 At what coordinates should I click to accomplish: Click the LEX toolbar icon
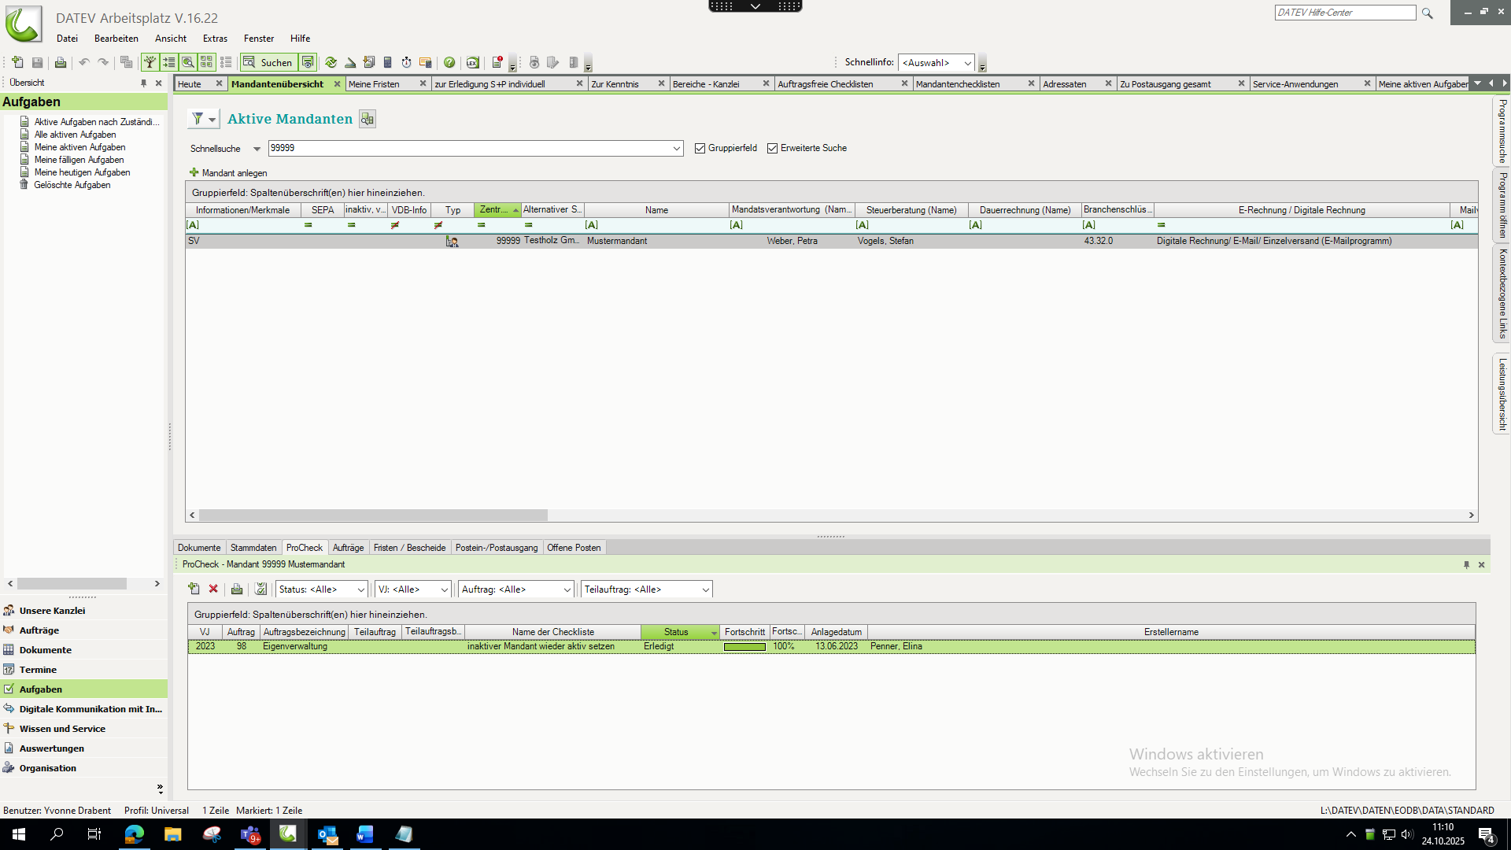(472, 63)
